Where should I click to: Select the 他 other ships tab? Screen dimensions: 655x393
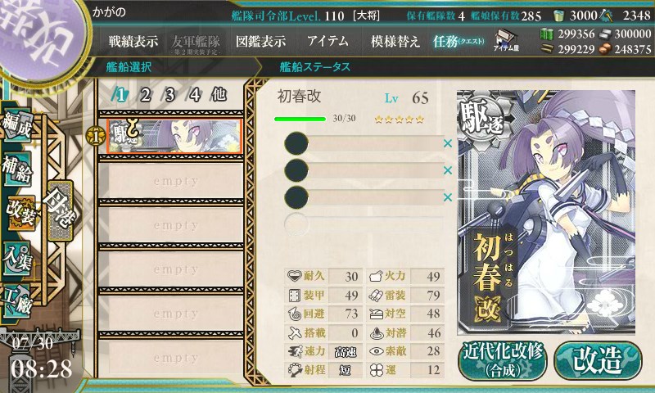(x=219, y=95)
